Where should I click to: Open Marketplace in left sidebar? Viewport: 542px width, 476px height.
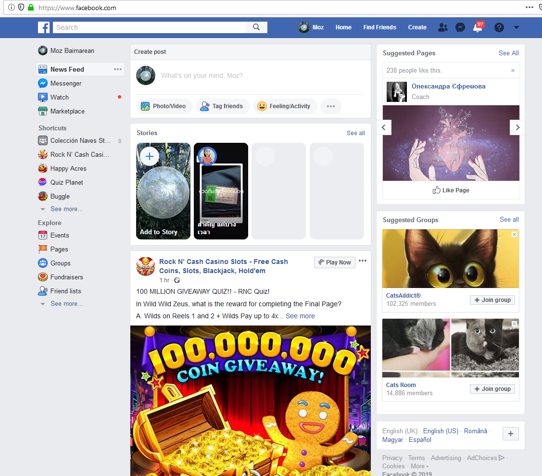(x=67, y=112)
